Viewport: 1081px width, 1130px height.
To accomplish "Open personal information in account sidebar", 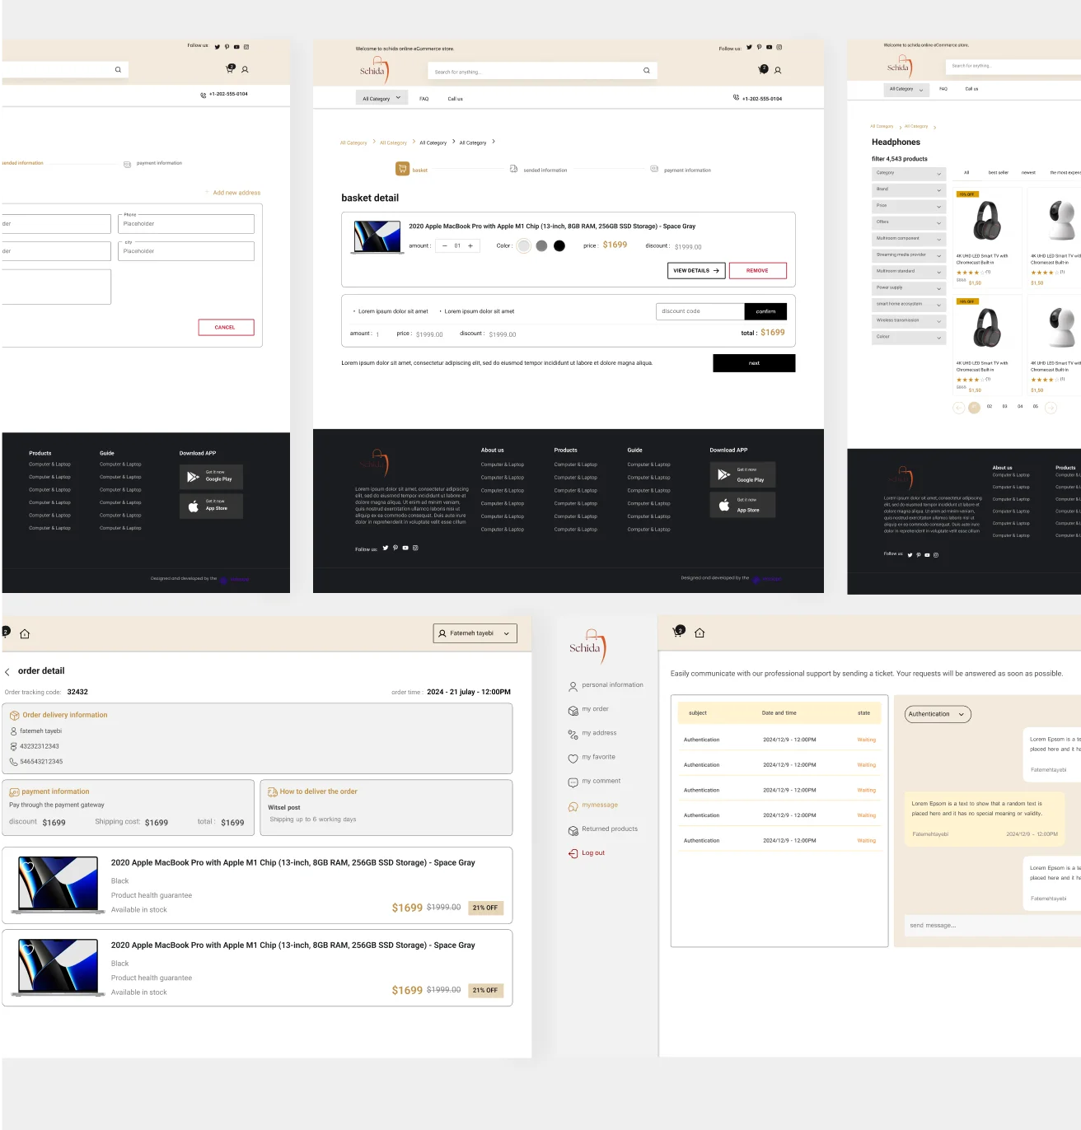I will tap(606, 685).
